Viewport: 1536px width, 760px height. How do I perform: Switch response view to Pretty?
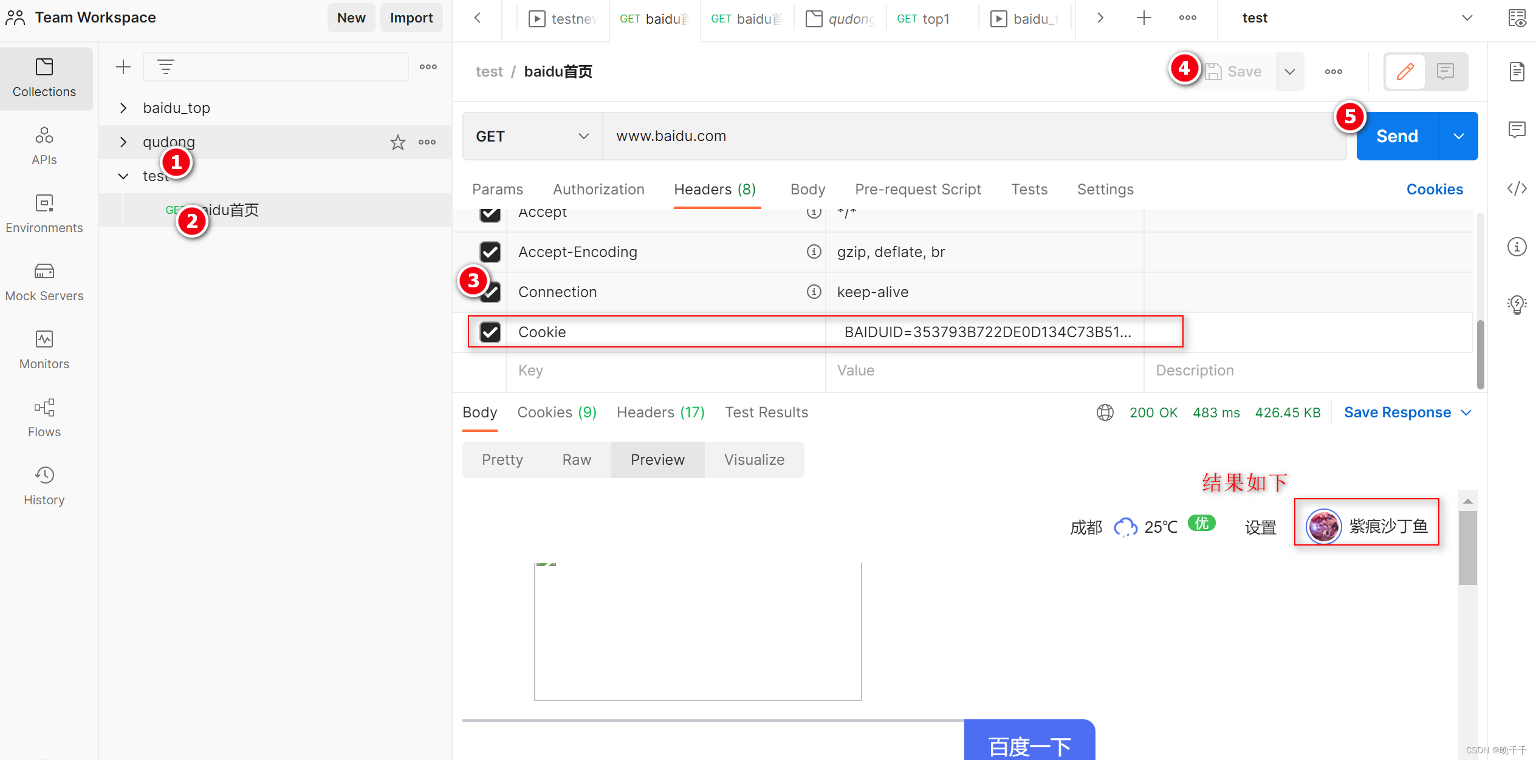(502, 460)
